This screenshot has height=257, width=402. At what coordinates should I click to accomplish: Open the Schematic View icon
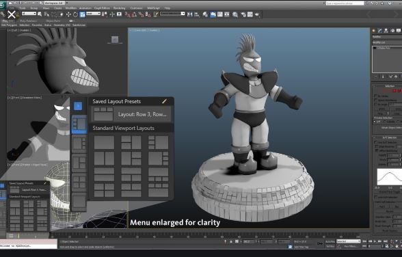[x=227, y=14]
